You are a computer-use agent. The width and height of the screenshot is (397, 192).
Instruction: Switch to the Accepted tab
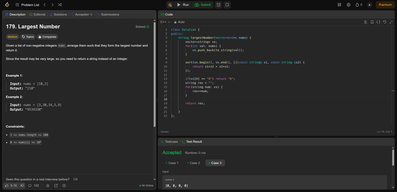click(79, 15)
